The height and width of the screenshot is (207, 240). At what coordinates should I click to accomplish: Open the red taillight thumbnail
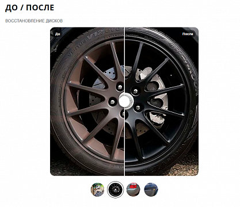pyautogui.click(x=133, y=190)
